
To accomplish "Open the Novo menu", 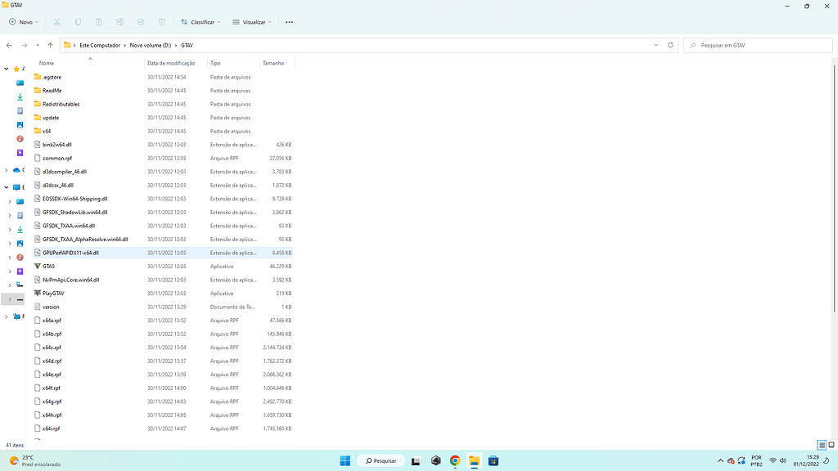I will [21, 22].
